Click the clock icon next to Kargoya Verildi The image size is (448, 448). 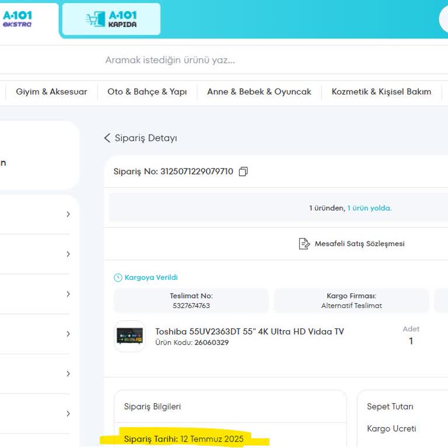click(118, 278)
